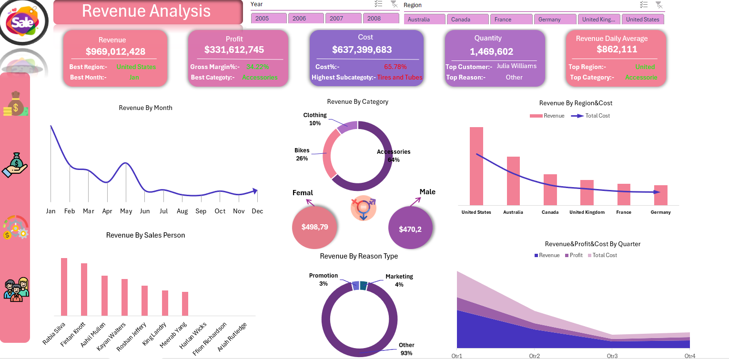Filter by year 2005 in slicer
This screenshot has height=359, width=729.
coord(269,19)
